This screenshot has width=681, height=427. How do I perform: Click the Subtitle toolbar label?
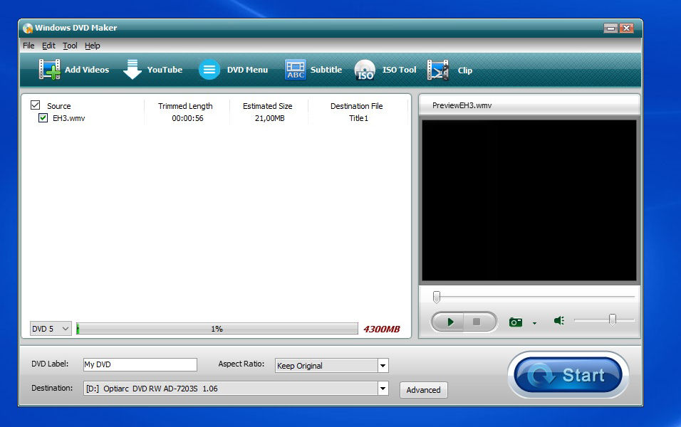pyautogui.click(x=326, y=70)
